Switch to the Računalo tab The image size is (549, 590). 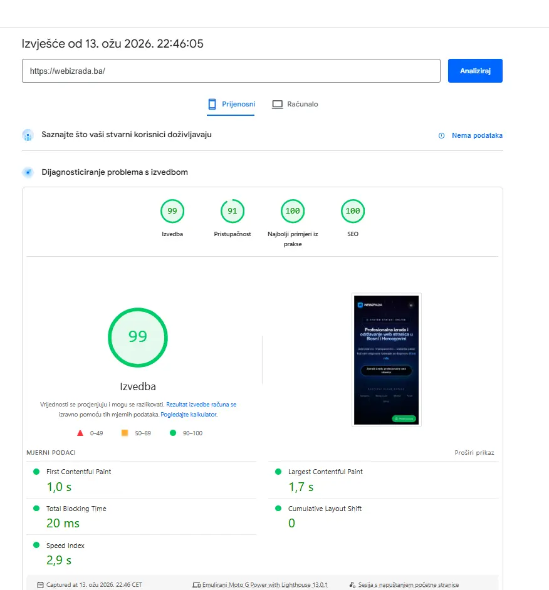point(295,104)
